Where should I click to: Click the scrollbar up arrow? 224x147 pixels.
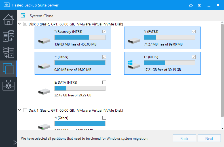[222, 23]
